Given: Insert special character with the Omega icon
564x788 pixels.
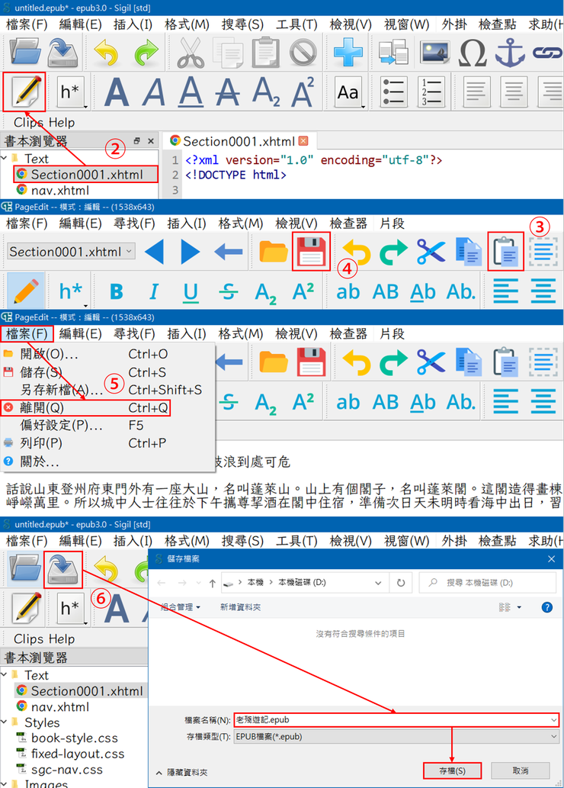Looking at the screenshot, I should [473, 53].
